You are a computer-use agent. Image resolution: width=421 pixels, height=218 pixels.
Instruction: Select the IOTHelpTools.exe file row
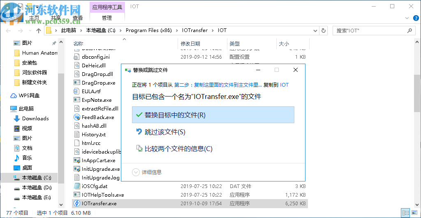(190, 195)
